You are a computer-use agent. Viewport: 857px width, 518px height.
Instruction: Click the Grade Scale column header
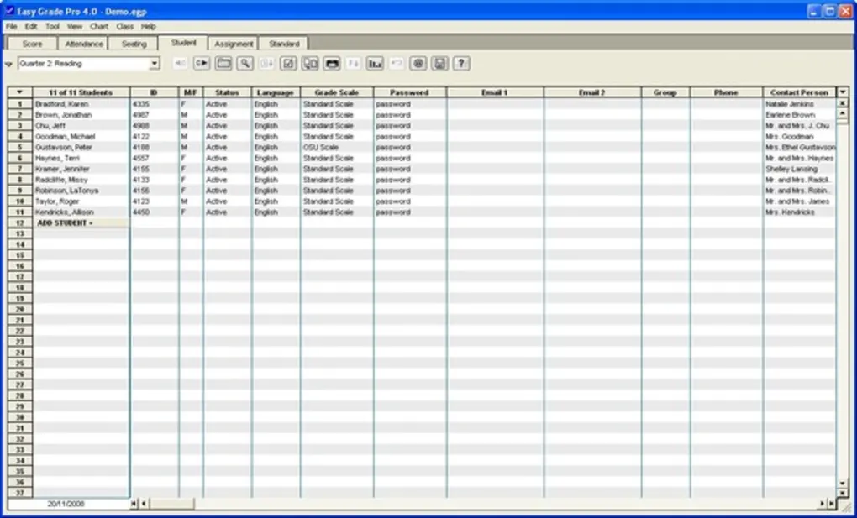(x=336, y=92)
